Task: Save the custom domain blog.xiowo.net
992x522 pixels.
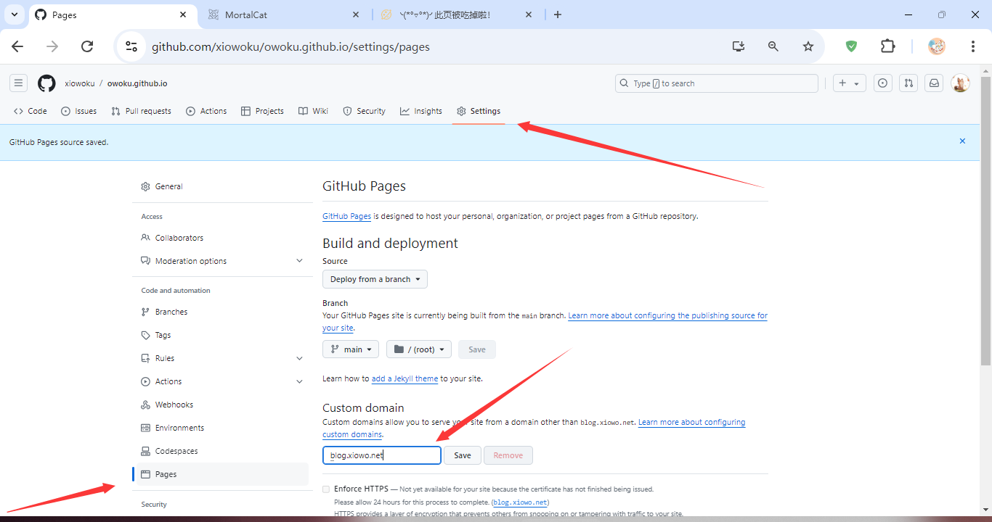Action: click(463, 455)
